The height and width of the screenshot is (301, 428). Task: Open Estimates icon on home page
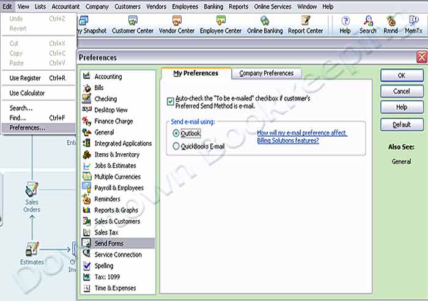click(32, 248)
